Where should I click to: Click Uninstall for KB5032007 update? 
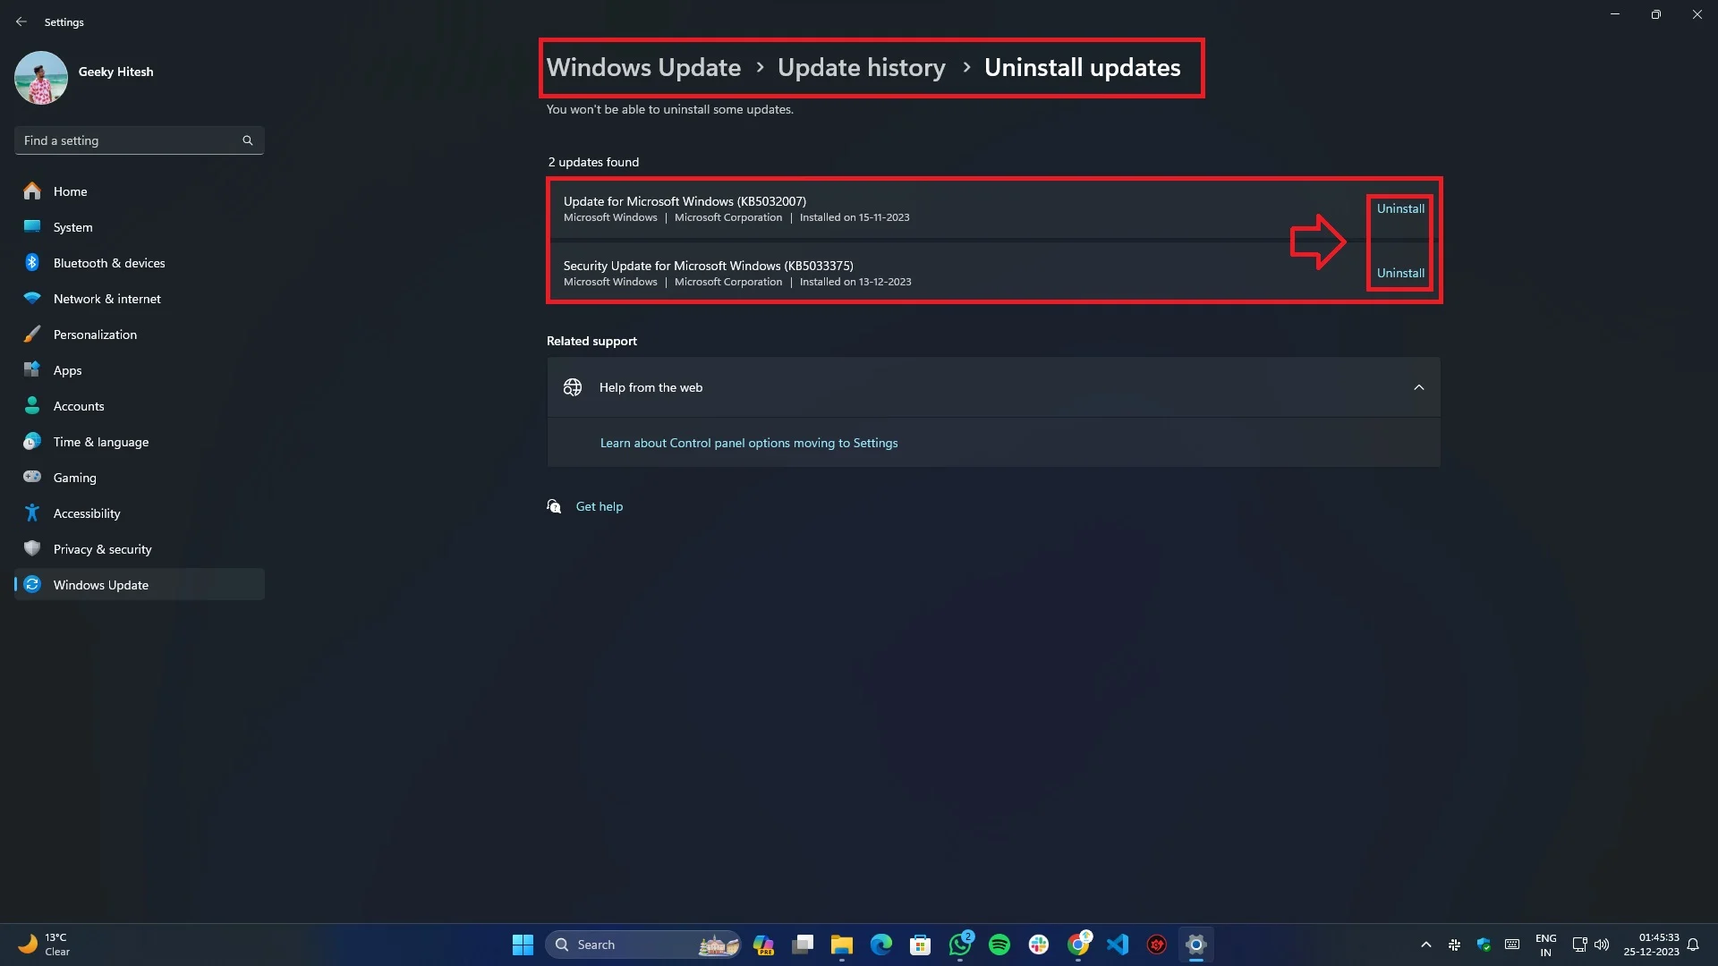click(1399, 208)
